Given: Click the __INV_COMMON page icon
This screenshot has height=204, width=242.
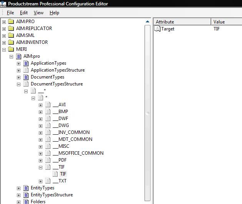Looking at the screenshot, I should click(48, 132).
